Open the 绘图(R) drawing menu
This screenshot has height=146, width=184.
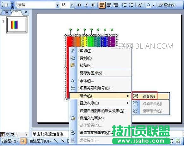click(11, 141)
